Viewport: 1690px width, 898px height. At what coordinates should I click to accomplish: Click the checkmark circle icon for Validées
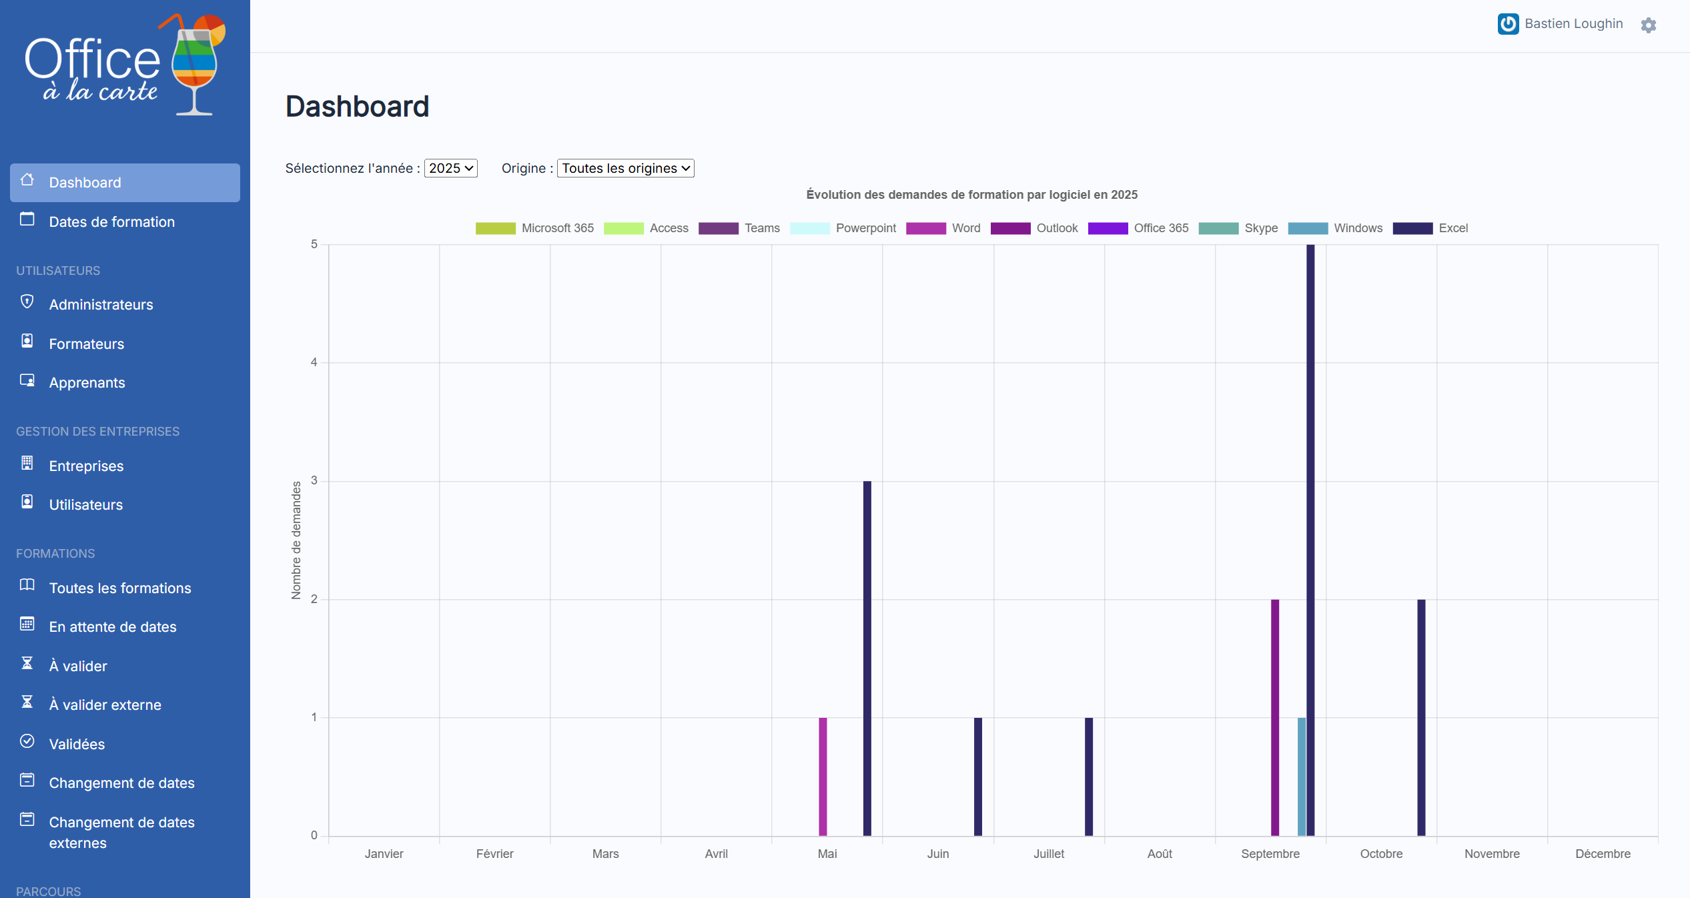(27, 741)
